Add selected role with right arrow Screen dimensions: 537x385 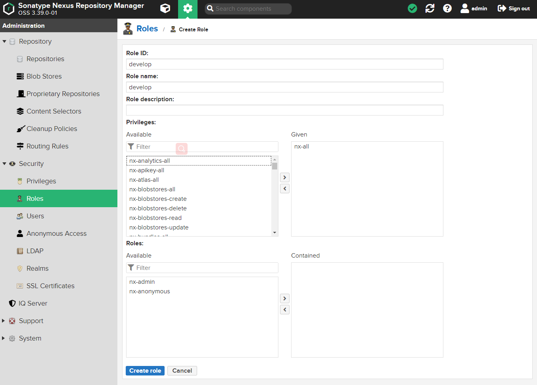(285, 298)
